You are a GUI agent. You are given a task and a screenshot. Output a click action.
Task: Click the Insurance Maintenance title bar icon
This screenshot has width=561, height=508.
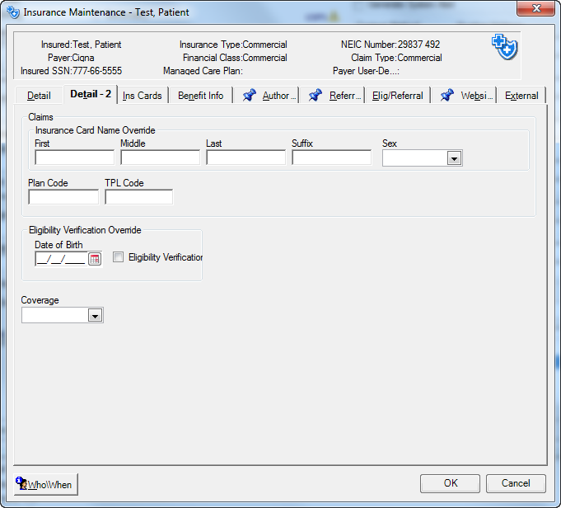12,12
